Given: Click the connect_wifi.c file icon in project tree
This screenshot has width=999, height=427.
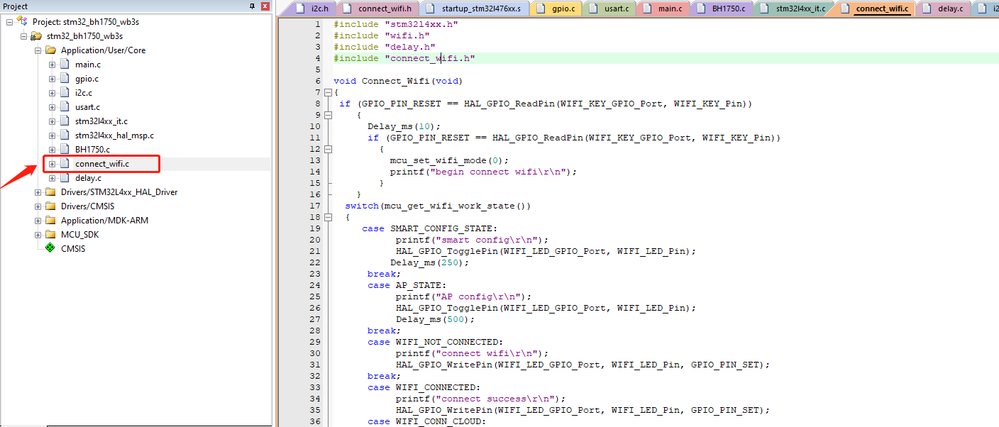Looking at the screenshot, I should click(x=65, y=164).
